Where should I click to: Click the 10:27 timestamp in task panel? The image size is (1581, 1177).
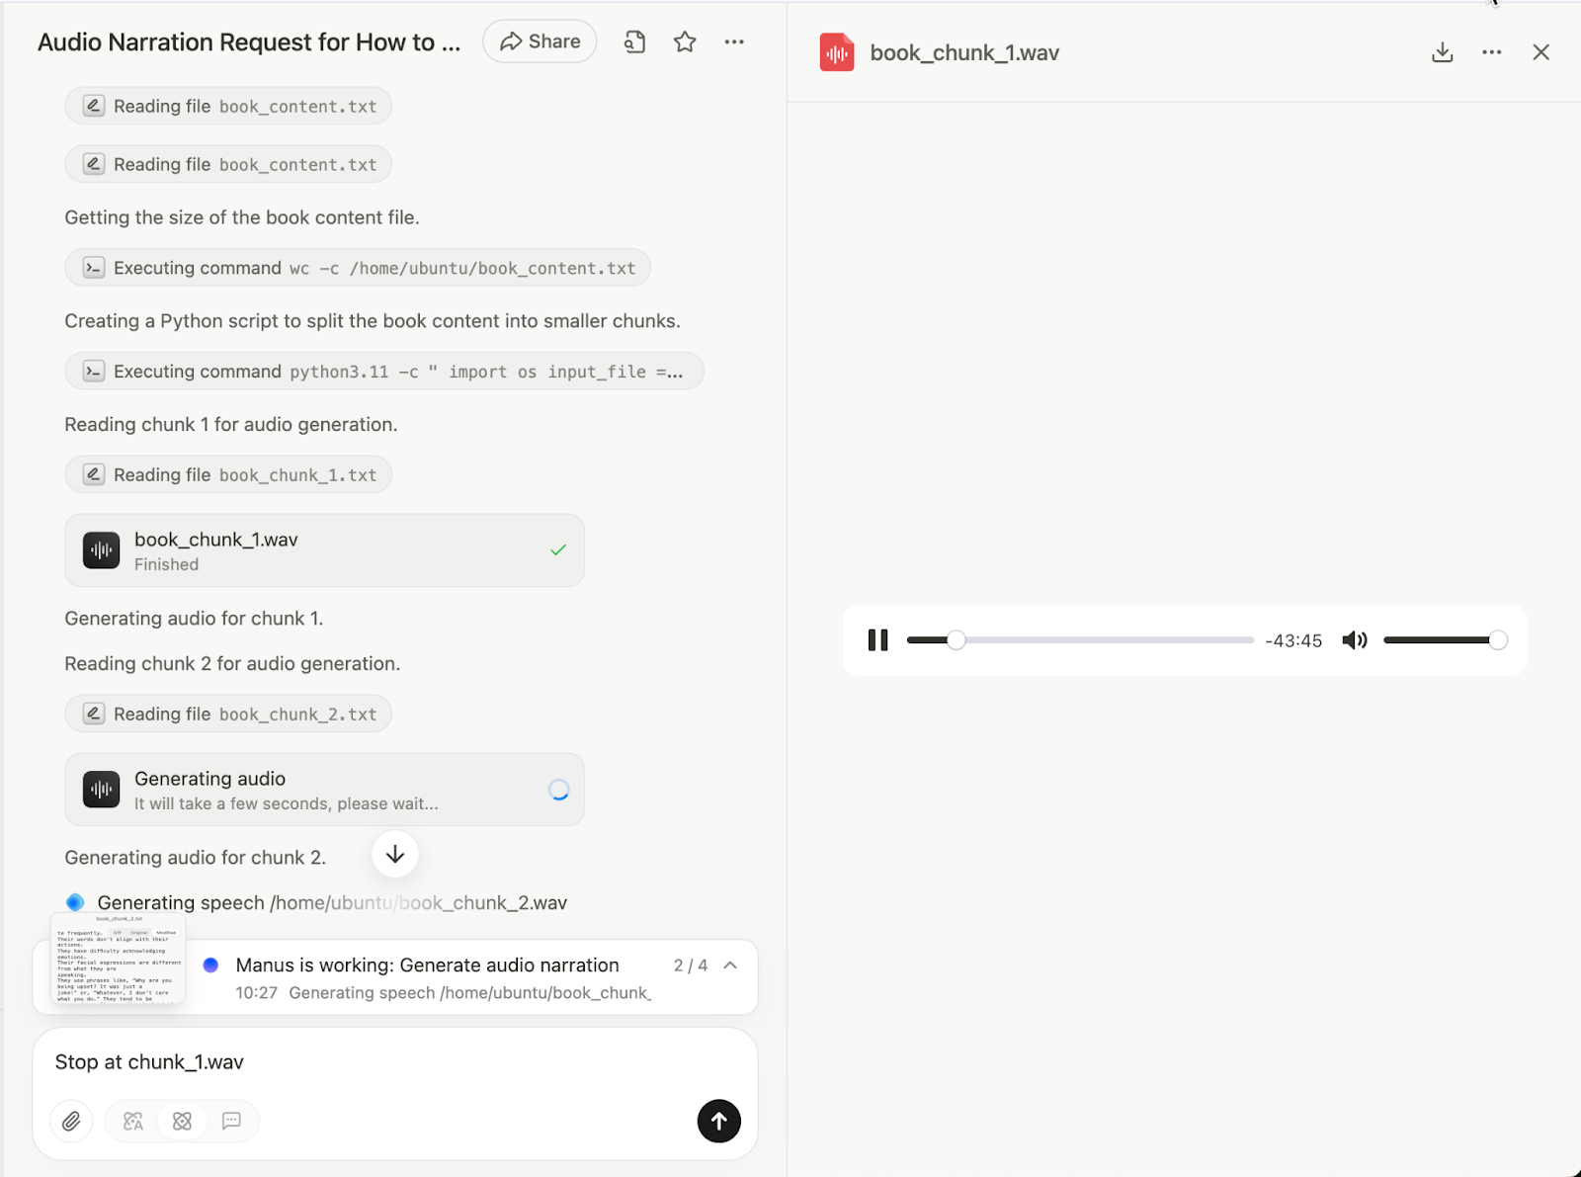point(256,992)
